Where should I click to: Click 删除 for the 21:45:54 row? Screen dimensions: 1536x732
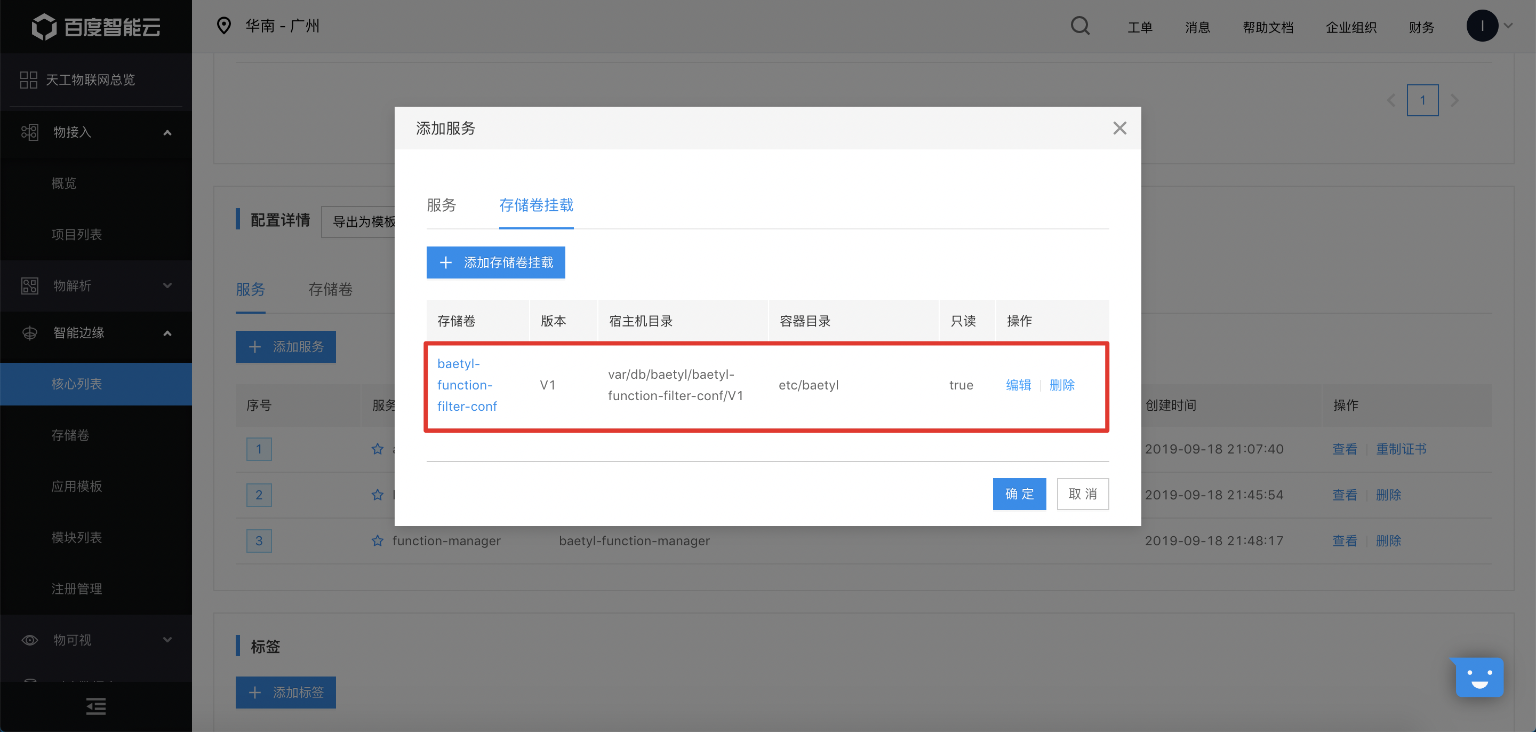coord(1388,495)
